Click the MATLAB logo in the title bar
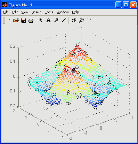The width and height of the screenshot is (138, 144). [5, 5]
